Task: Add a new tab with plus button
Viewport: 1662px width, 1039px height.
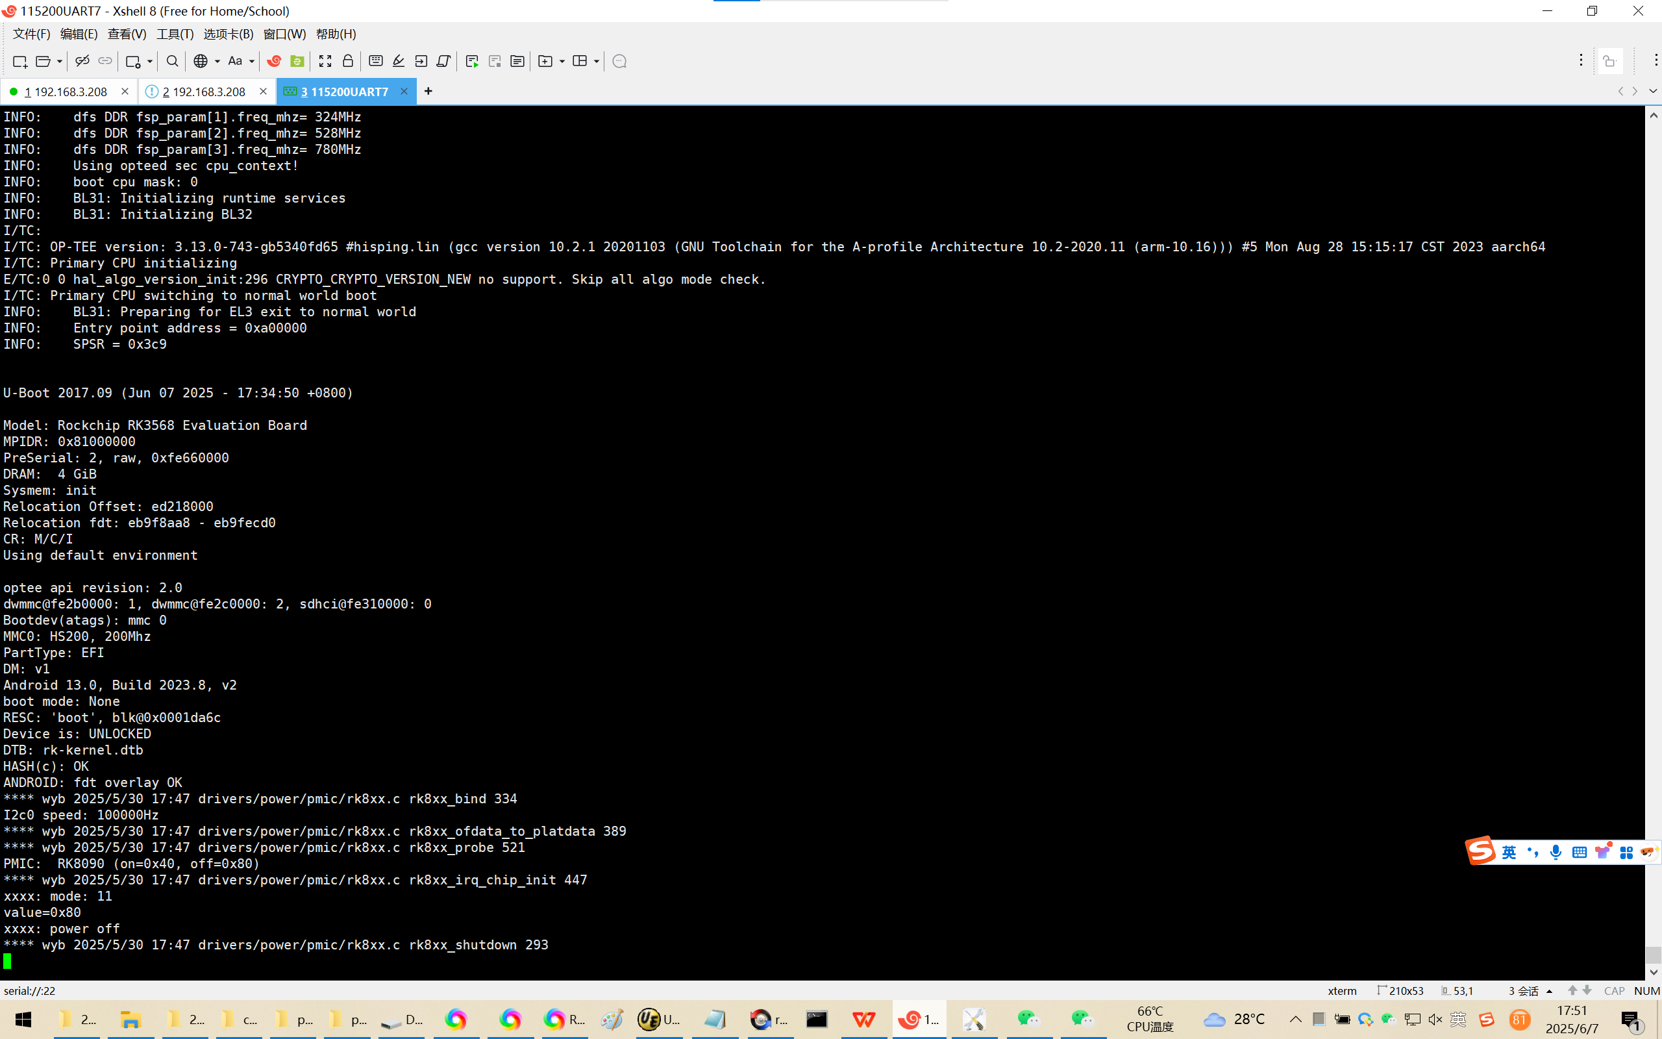Action: (428, 92)
